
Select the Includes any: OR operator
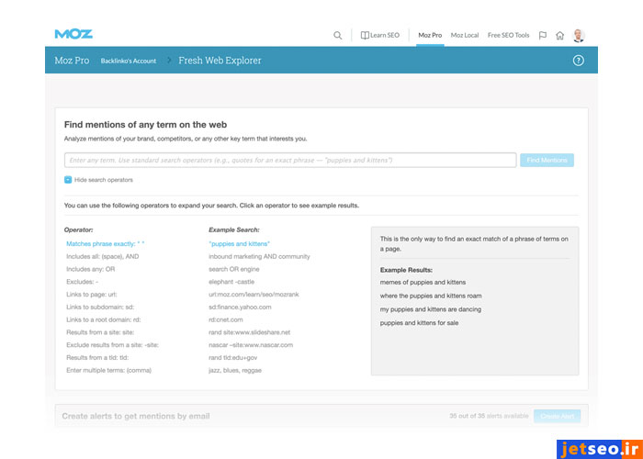(x=91, y=269)
